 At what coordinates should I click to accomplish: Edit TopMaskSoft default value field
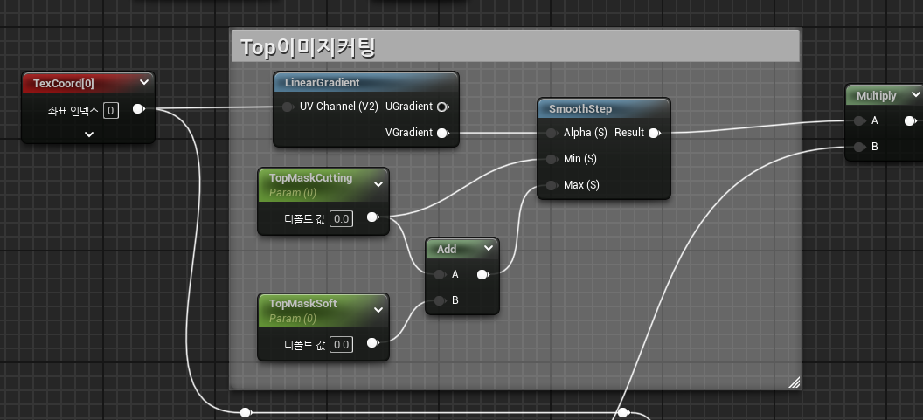tap(342, 345)
